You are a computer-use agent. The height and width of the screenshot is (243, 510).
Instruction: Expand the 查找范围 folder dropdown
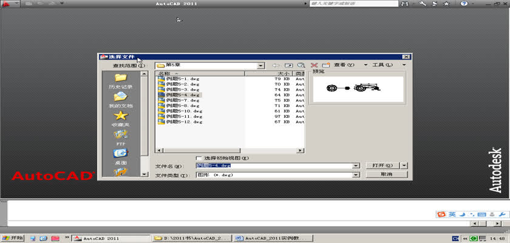(x=260, y=66)
